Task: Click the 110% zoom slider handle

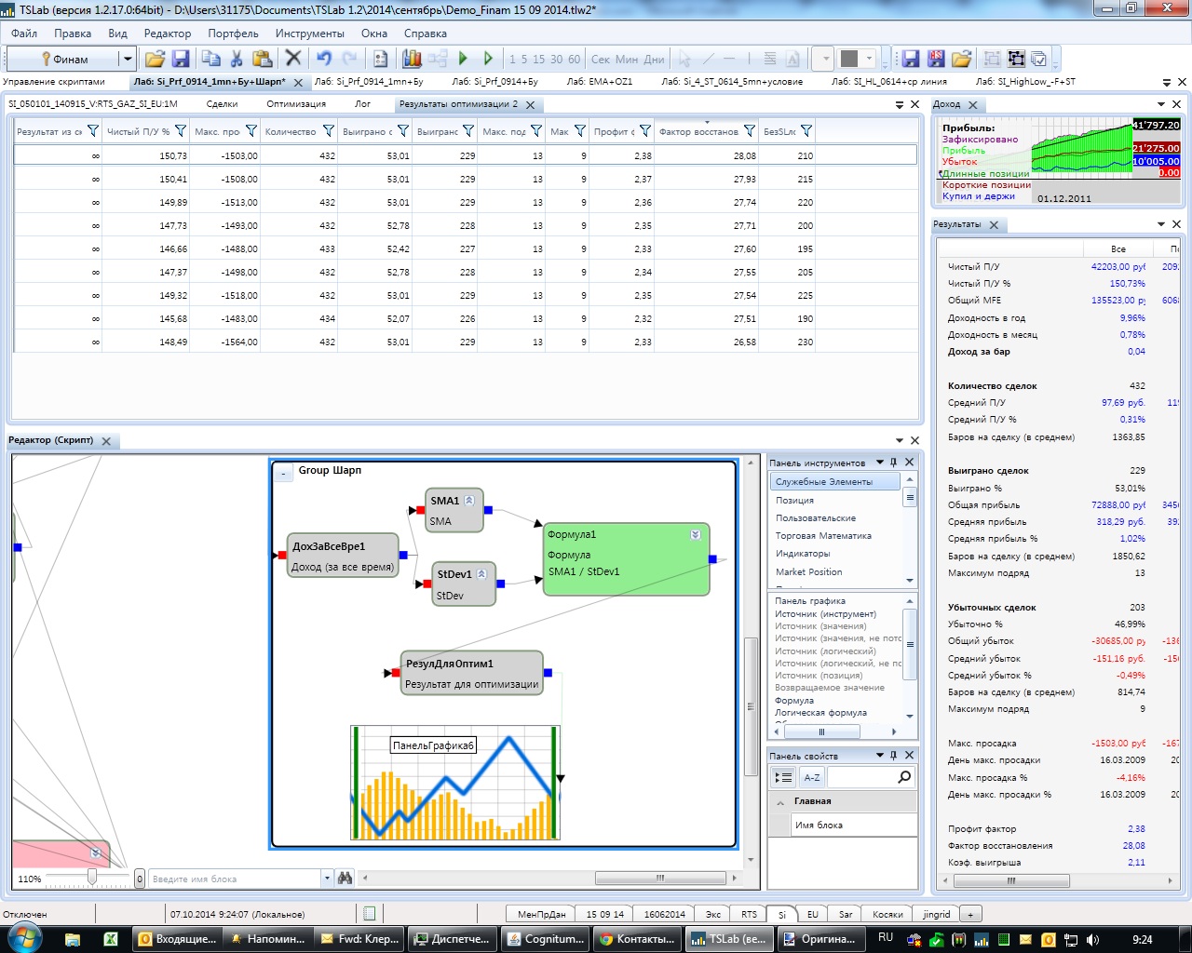Action: coord(91,878)
